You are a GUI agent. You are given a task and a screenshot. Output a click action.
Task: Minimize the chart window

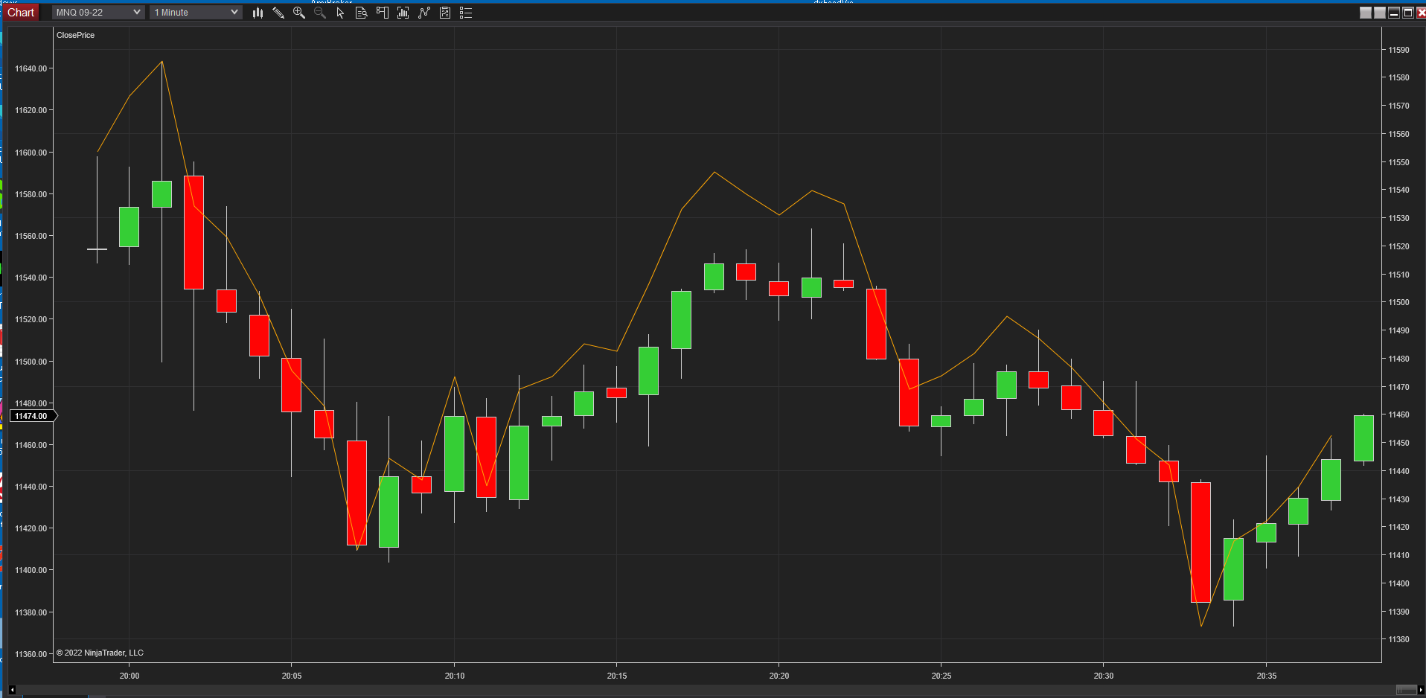(x=1394, y=13)
